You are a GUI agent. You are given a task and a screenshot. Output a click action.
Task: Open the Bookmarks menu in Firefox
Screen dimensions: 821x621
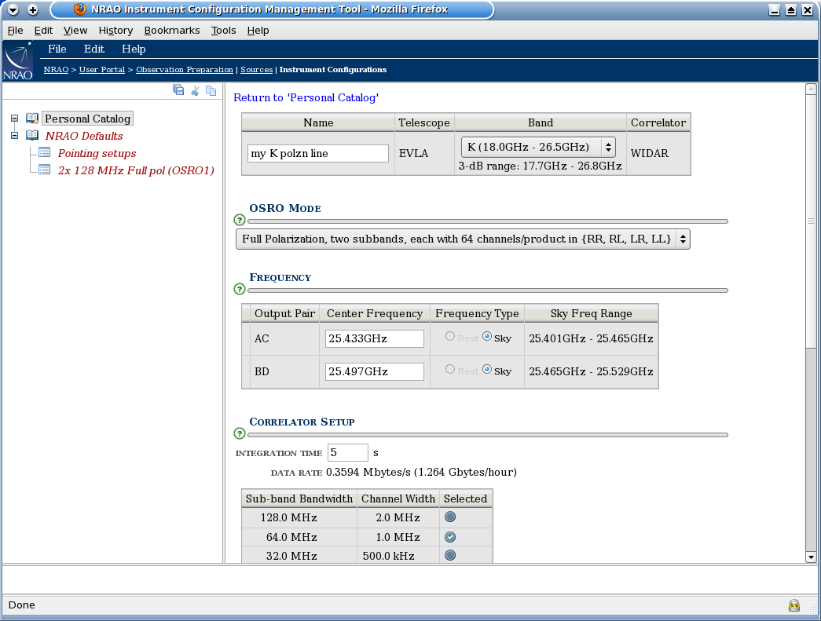point(171,30)
